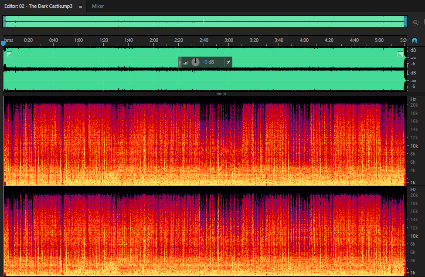
Task: Click the lower channel dB scale label
Action: point(413,73)
